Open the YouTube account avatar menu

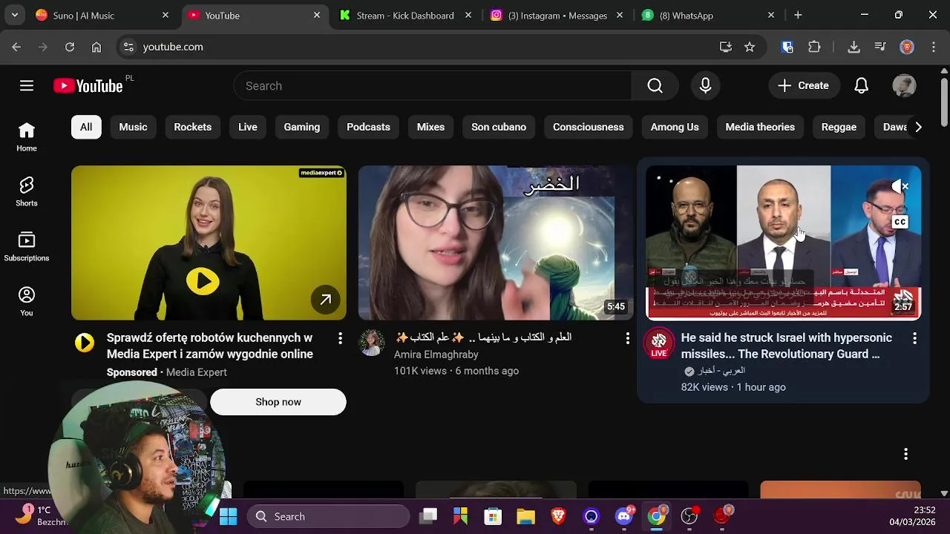pos(904,86)
